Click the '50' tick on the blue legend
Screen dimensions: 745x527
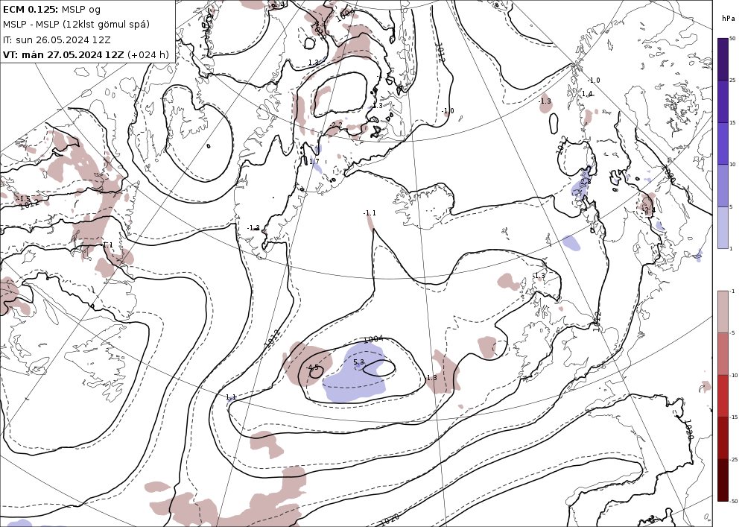point(732,39)
